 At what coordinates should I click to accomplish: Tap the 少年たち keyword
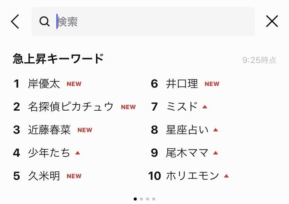pos(49,153)
